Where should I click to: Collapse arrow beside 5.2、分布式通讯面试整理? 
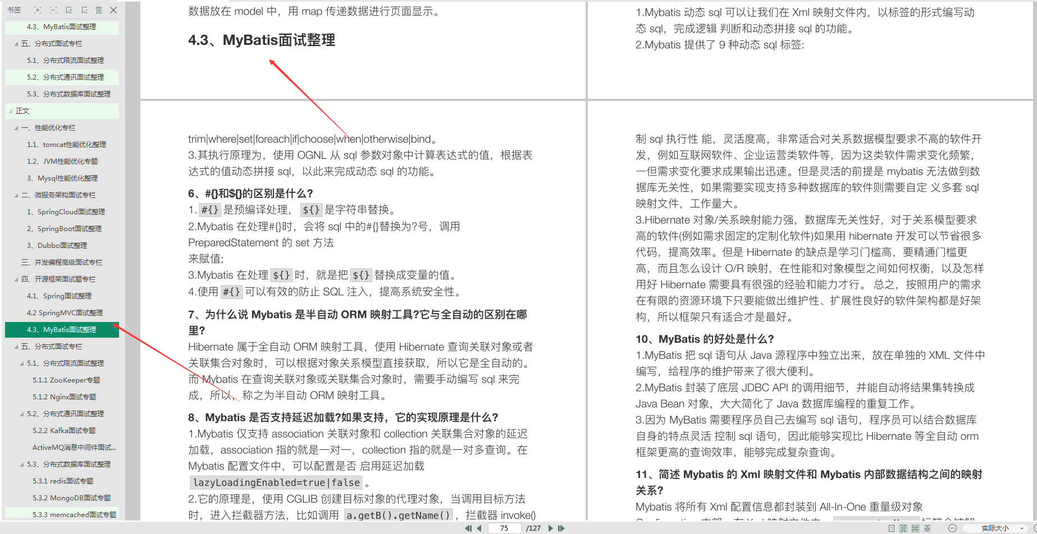tap(22, 414)
